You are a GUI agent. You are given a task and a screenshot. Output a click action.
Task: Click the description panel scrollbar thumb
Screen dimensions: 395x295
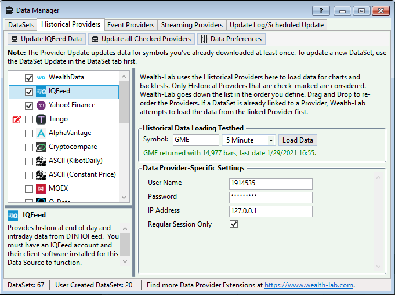click(x=125, y=244)
